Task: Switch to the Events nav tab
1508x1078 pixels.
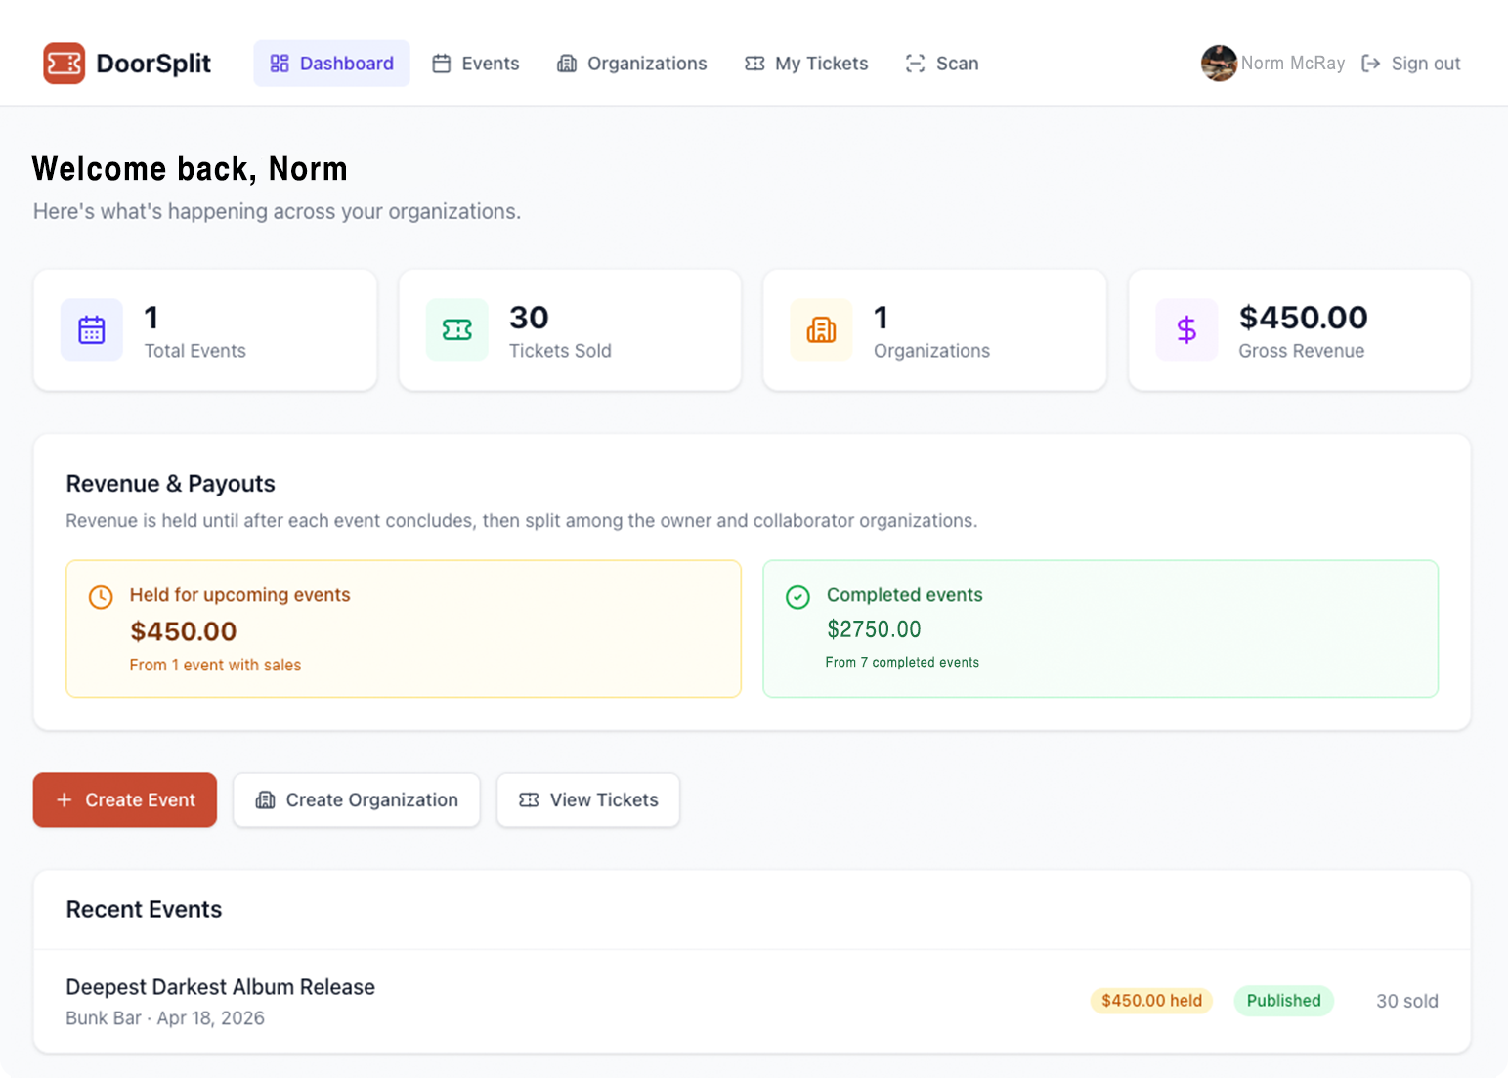Action: tap(476, 64)
